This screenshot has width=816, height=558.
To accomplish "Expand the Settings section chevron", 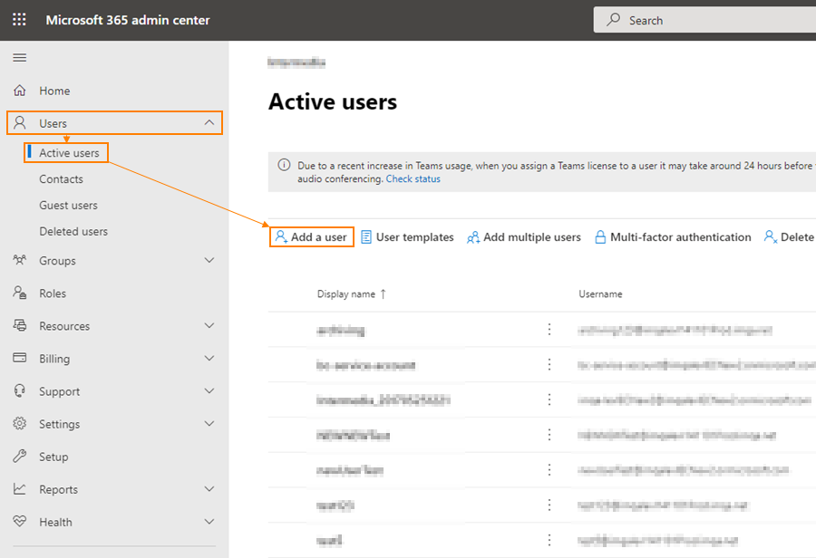I will tap(209, 424).
